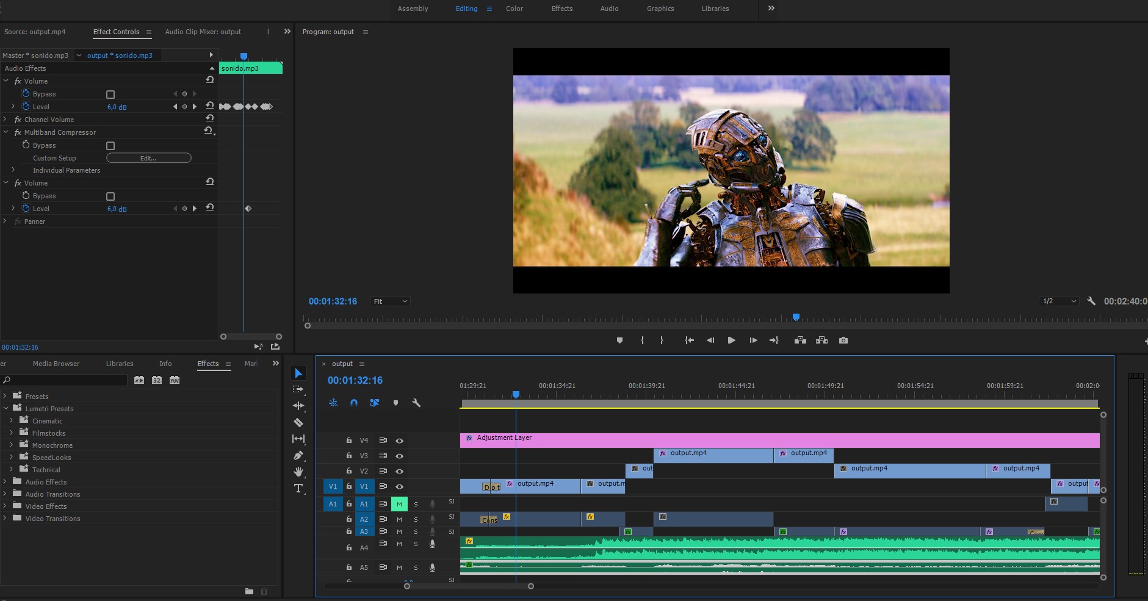Show more workspaces overflow arrows
The image size is (1148, 601).
(x=771, y=8)
